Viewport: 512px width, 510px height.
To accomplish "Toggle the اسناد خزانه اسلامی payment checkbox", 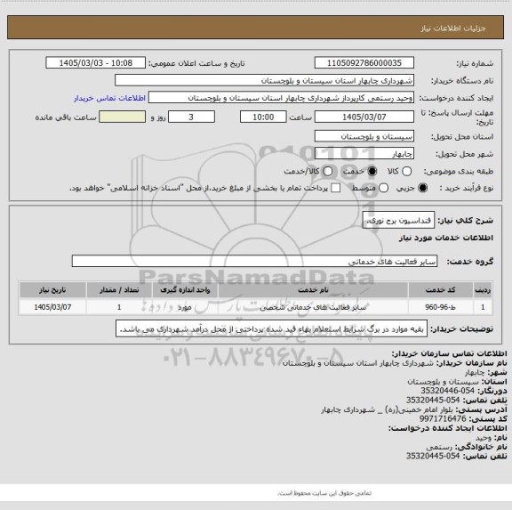I will (x=336, y=188).
